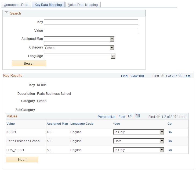
Task: Open Use dropdown for FRA_KF001 row
Action: [x=162, y=150]
